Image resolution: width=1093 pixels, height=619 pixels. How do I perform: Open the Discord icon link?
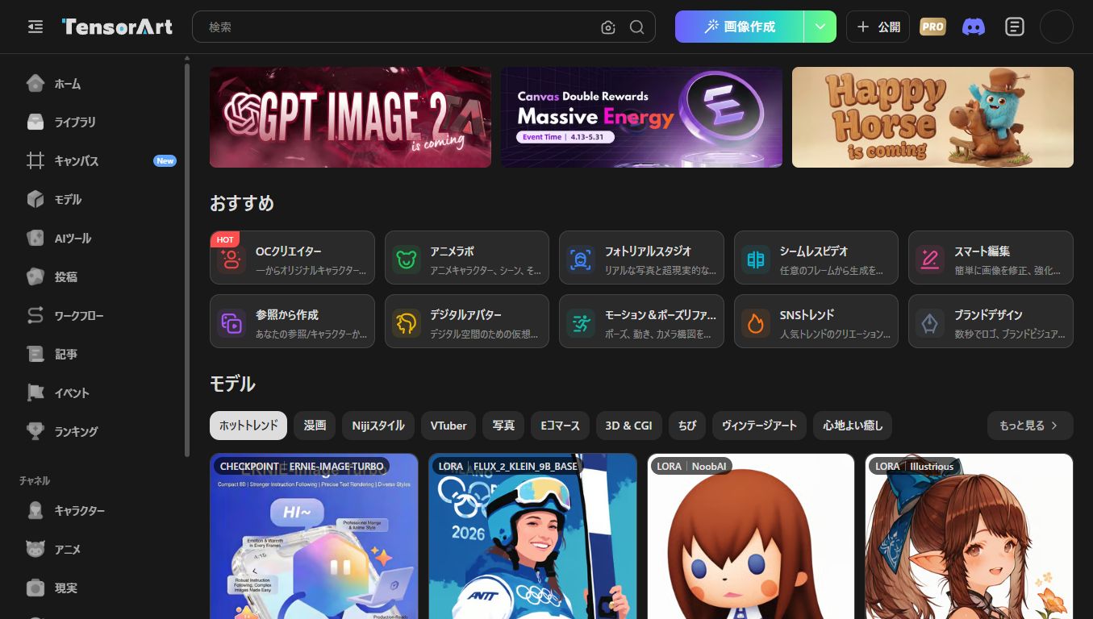pos(974,27)
